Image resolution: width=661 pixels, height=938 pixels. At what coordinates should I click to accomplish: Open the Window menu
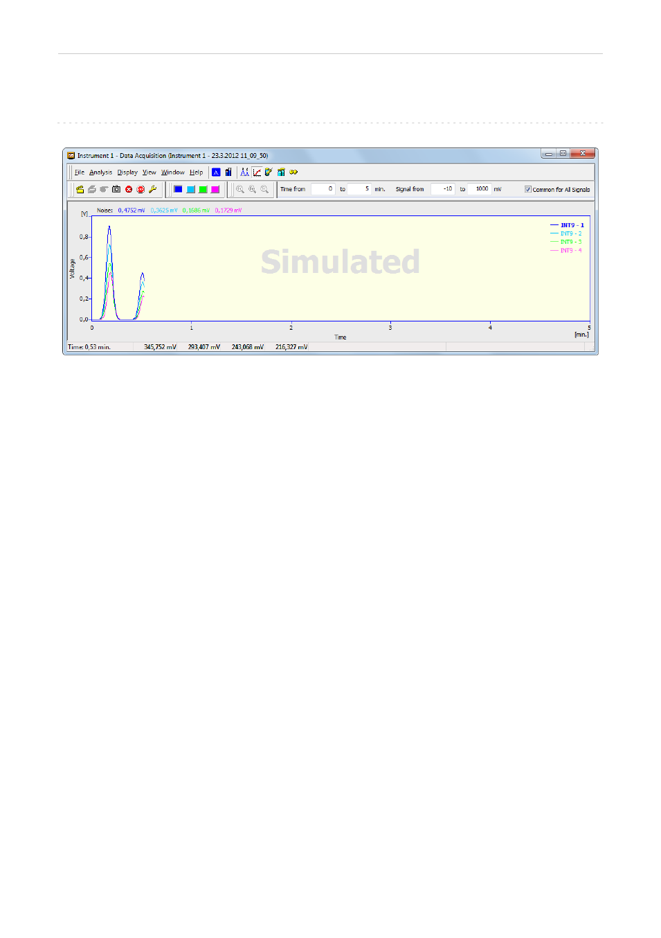coord(173,172)
